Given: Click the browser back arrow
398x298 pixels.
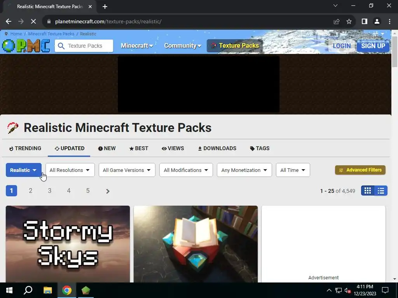Looking at the screenshot, I should click(x=9, y=22).
